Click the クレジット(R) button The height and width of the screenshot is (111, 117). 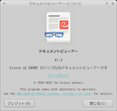point(19,103)
